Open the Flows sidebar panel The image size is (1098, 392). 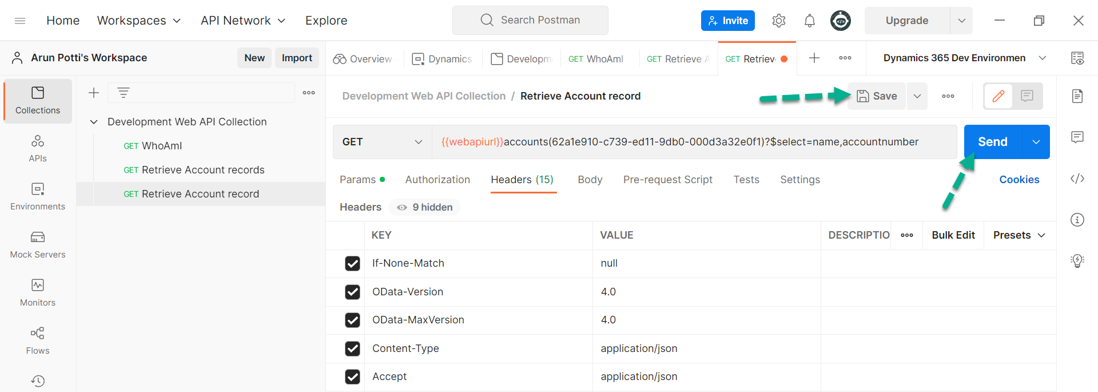[38, 341]
